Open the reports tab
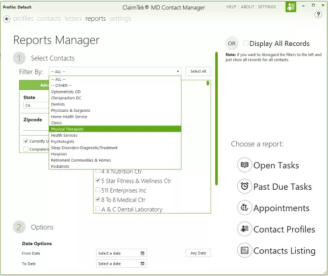 (95, 18)
